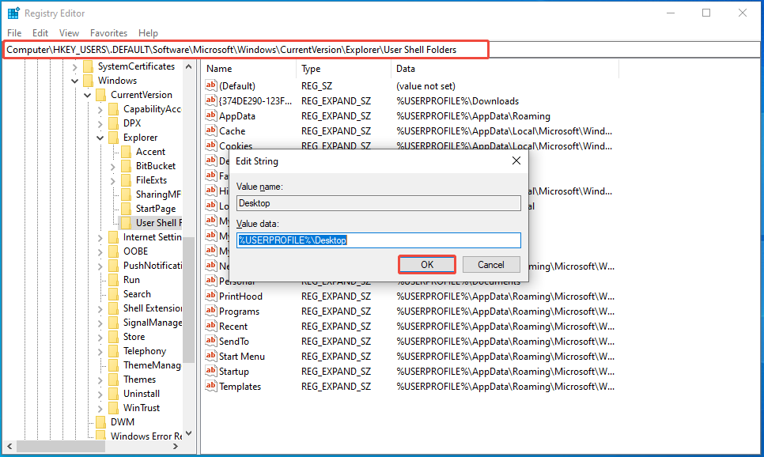Open the File menu
Image resolution: width=764 pixels, height=457 pixels.
[x=14, y=32]
